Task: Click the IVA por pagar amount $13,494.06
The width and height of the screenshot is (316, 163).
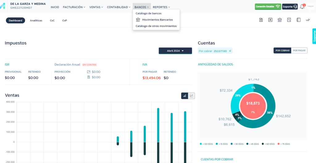Action: tap(152, 78)
